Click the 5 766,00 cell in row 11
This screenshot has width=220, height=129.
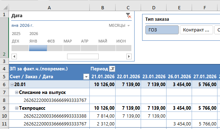tap(205, 124)
